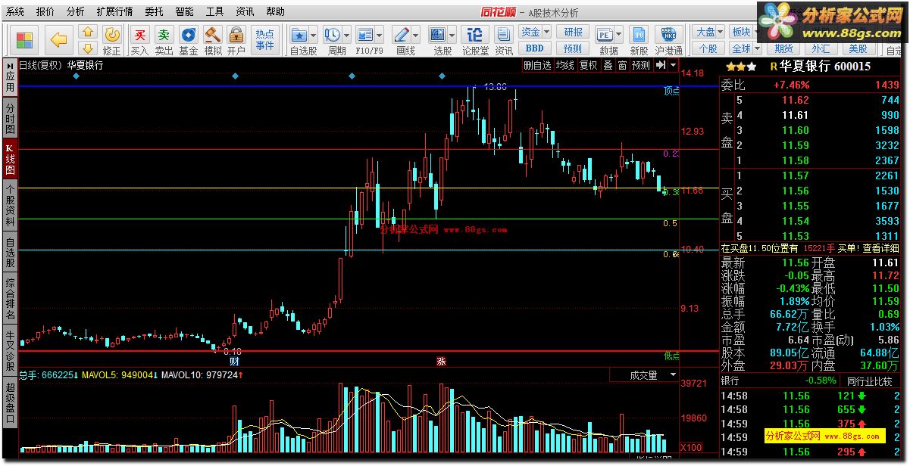Click the yellow down arrow icon
This screenshot has width=910, height=466.
coord(87,48)
